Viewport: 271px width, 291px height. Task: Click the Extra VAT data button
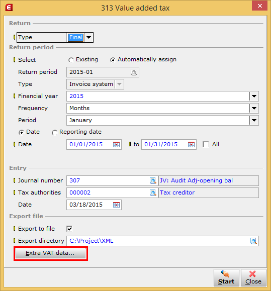(x=51, y=253)
